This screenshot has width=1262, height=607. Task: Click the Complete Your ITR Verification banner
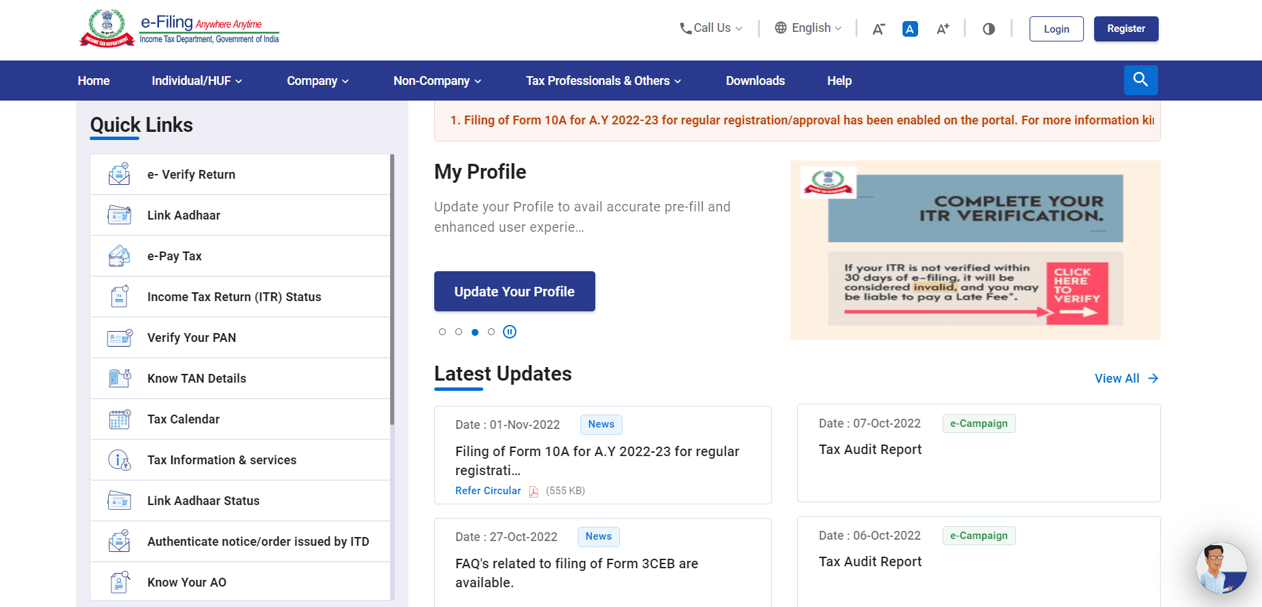pos(975,250)
